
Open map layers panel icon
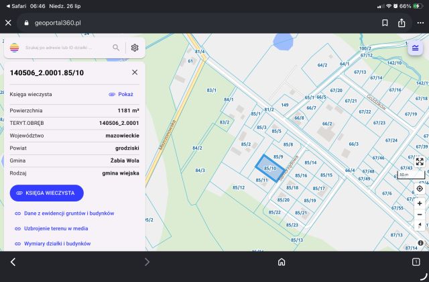(415, 48)
